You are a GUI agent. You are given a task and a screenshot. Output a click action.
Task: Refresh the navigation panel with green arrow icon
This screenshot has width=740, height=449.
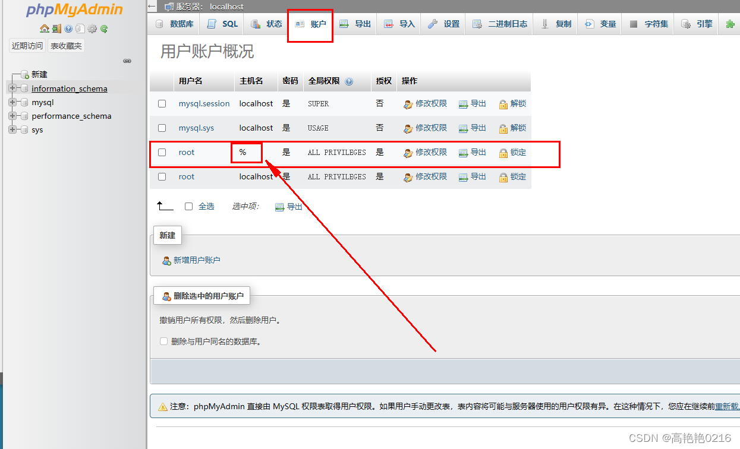[104, 28]
